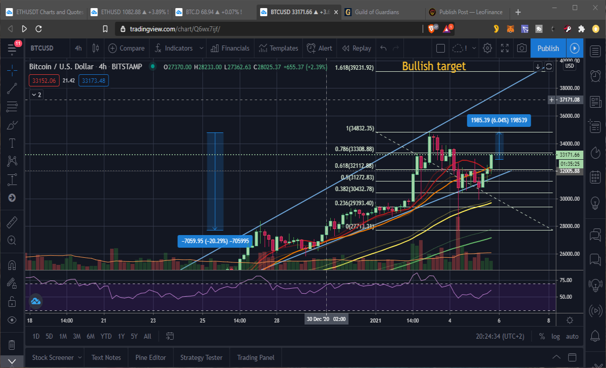Screen dimensions: 606x368
Task: Open the Financials menu
Action: pyautogui.click(x=230, y=49)
